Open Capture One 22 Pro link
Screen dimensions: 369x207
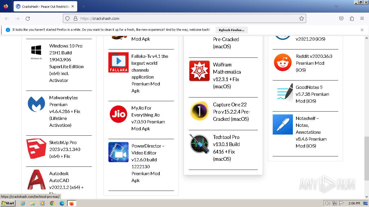pyautogui.click(x=231, y=112)
